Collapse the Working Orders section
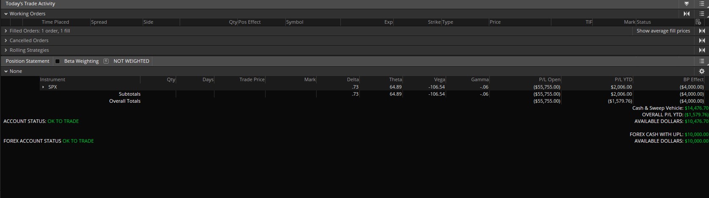The image size is (709, 198). 6,14
